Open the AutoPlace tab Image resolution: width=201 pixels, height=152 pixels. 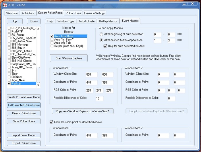coord(28,13)
